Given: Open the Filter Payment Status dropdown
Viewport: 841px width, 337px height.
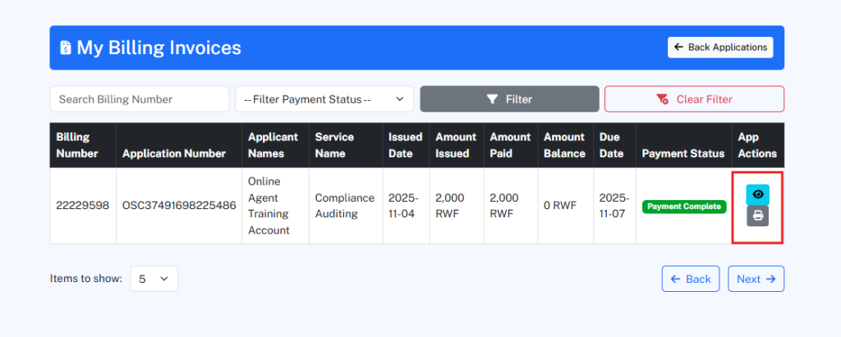Looking at the screenshot, I should coord(324,99).
